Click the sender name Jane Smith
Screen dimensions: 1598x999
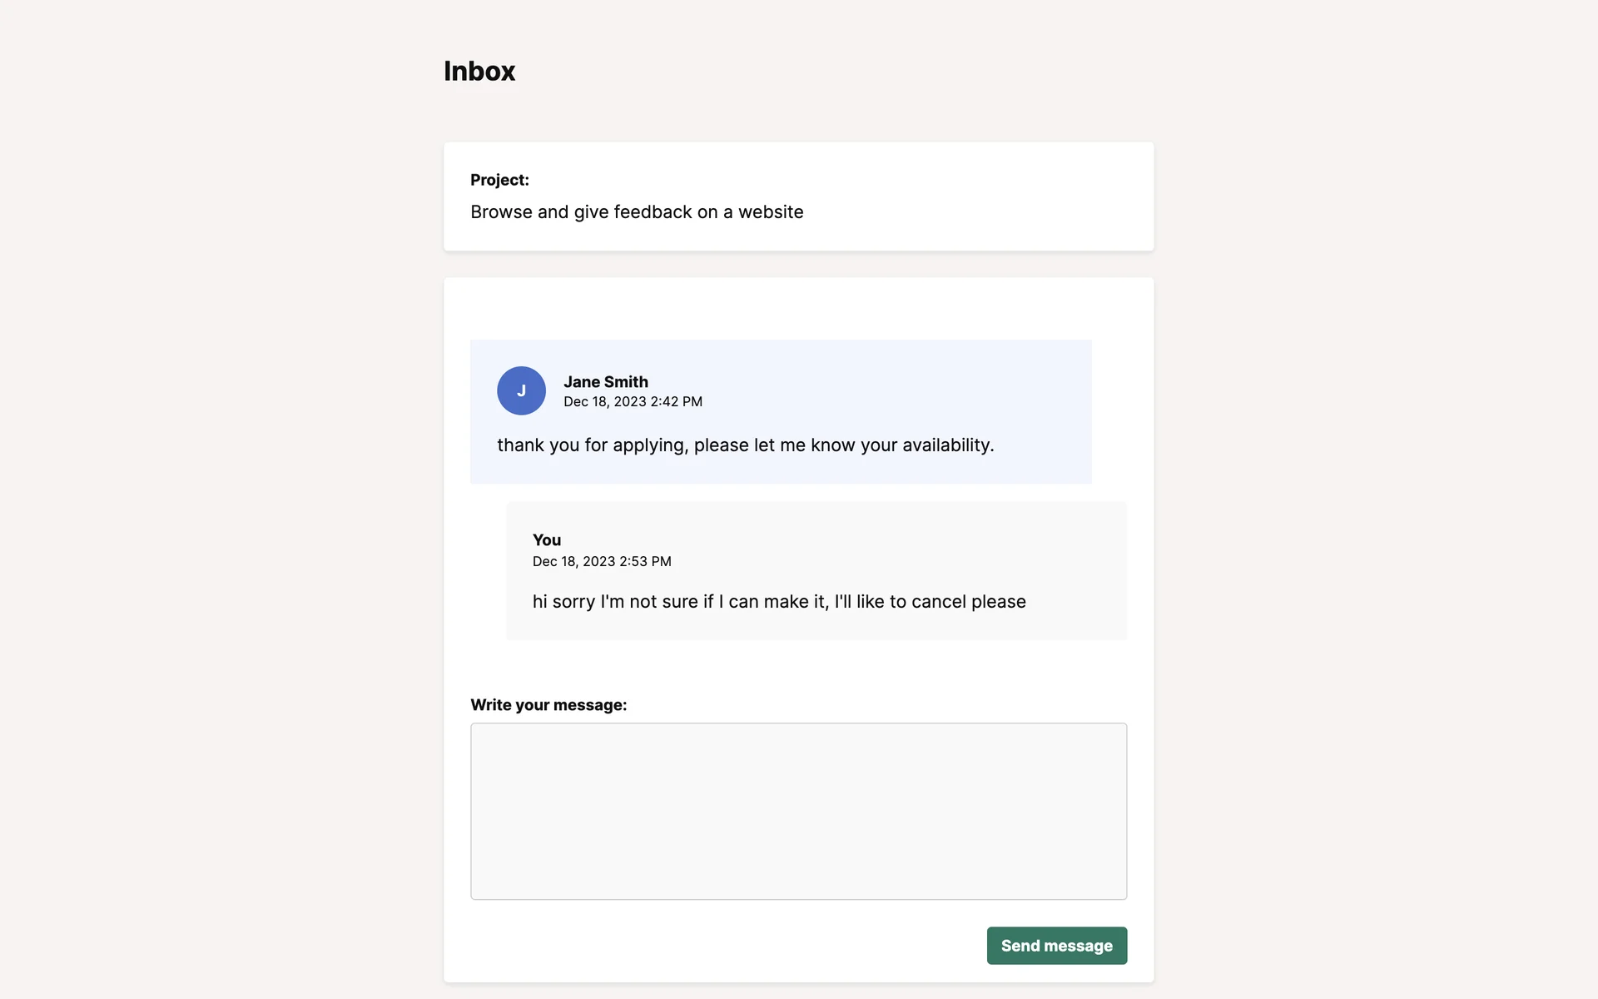(x=605, y=382)
